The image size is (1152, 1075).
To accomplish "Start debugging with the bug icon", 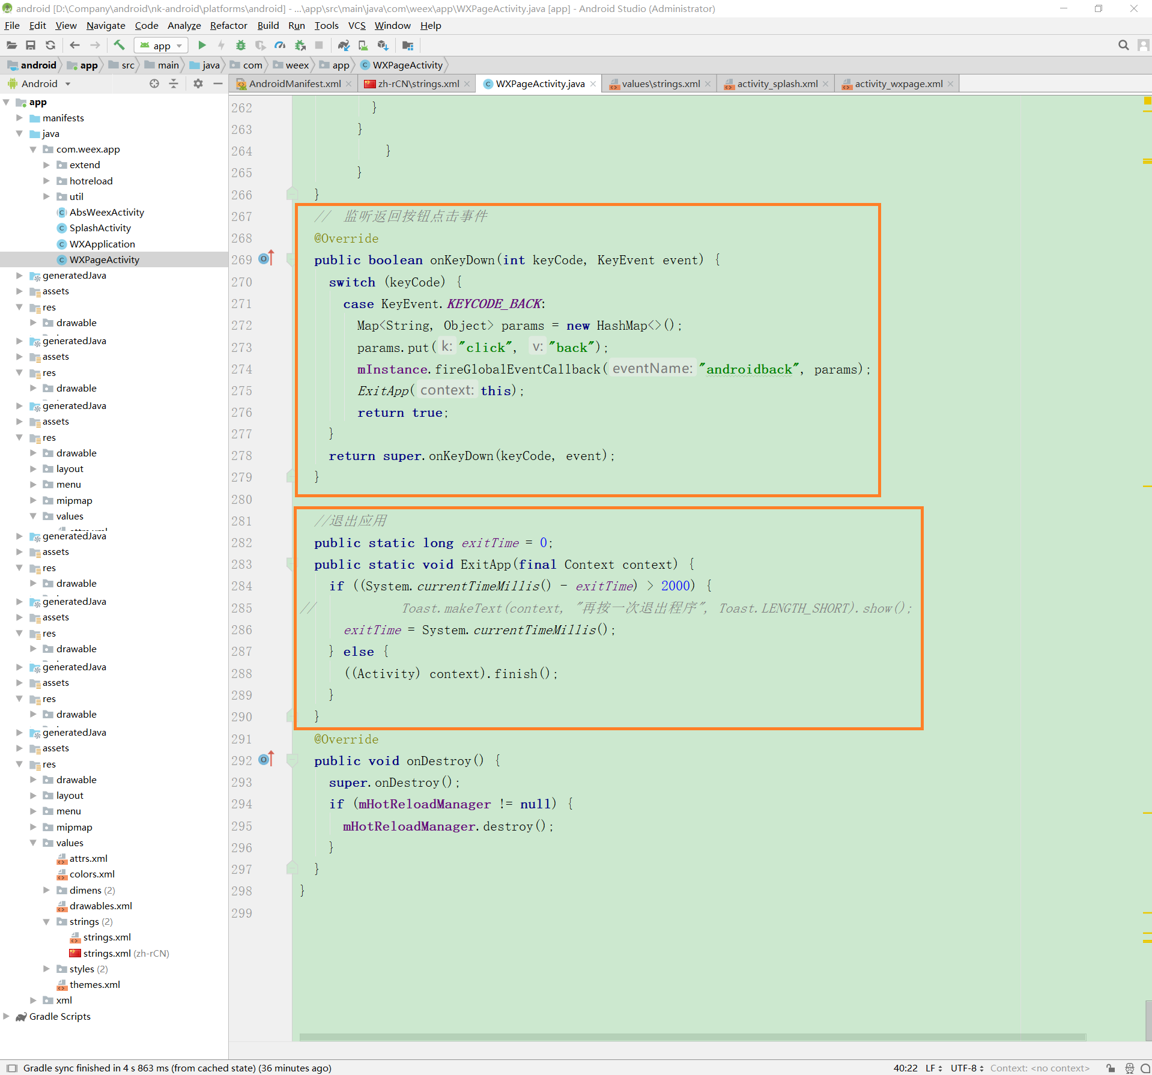I will (241, 45).
